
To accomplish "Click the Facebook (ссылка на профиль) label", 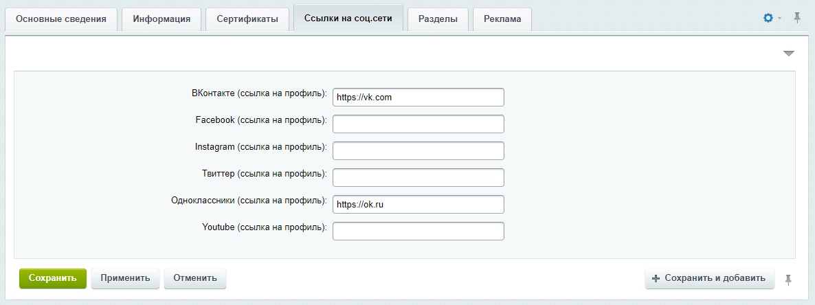I will coord(261,120).
